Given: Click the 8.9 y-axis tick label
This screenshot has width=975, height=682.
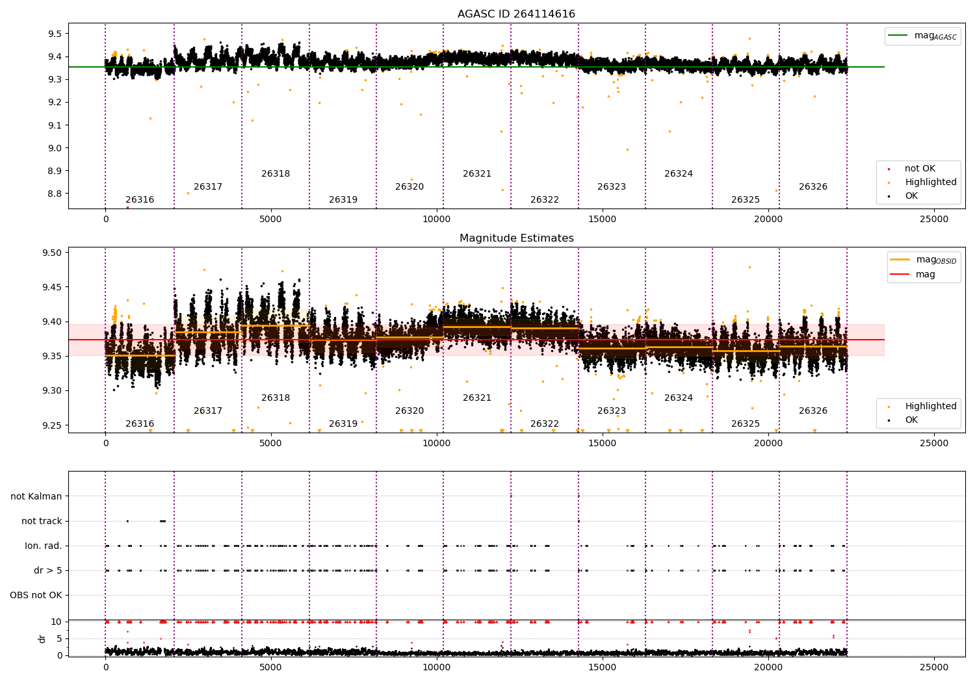Looking at the screenshot, I should [x=54, y=171].
